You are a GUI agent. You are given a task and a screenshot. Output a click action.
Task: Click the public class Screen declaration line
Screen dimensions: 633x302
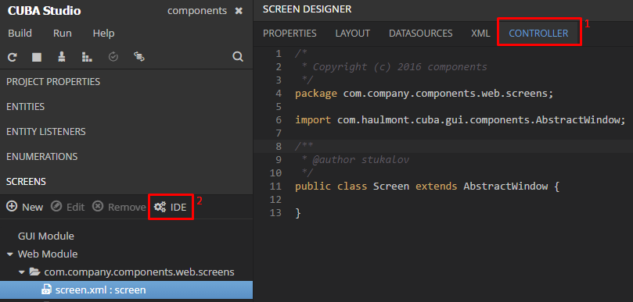[427, 187]
